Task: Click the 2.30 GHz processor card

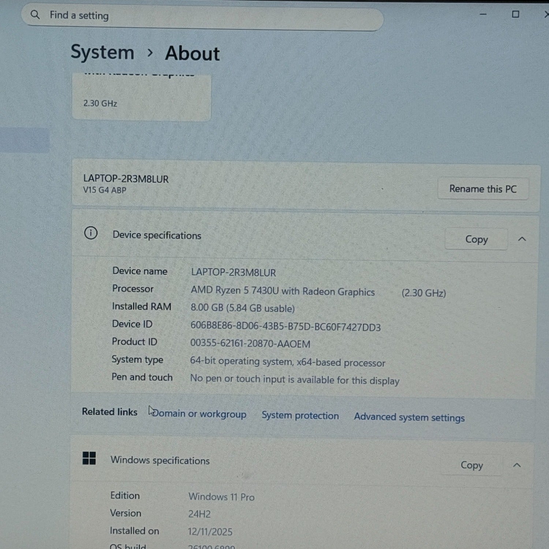Action: (x=141, y=98)
